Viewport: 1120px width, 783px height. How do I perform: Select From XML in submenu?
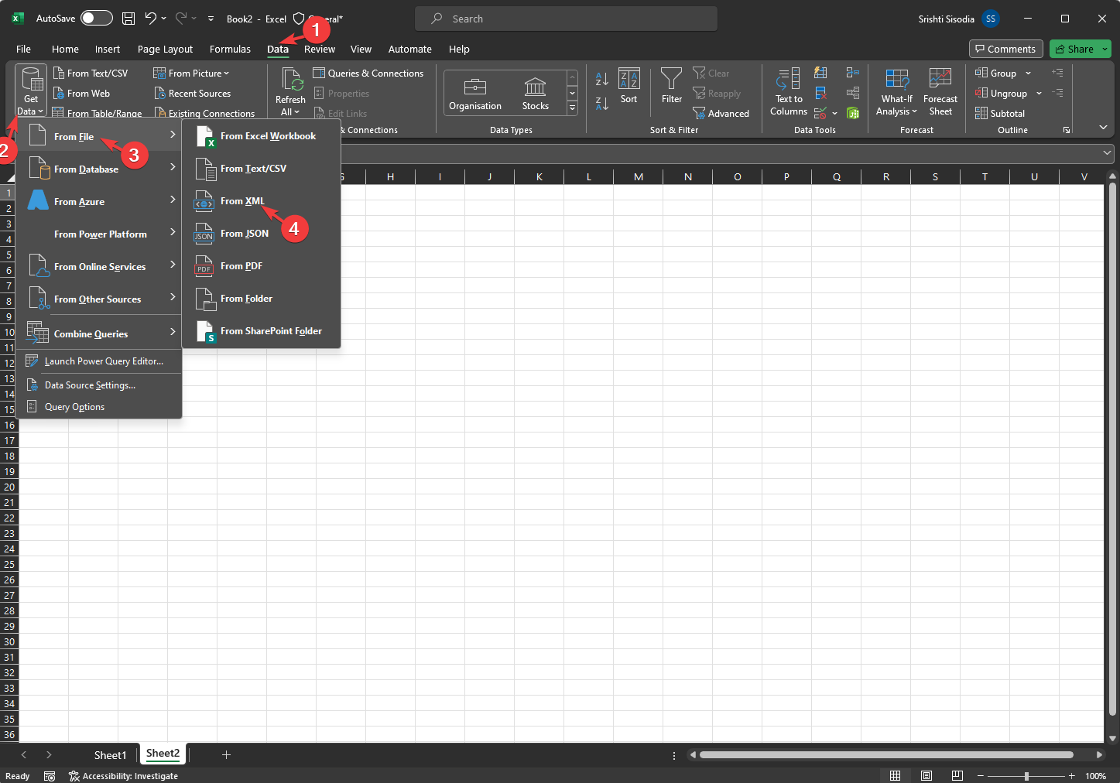pyautogui.click(x=262, y=201)
